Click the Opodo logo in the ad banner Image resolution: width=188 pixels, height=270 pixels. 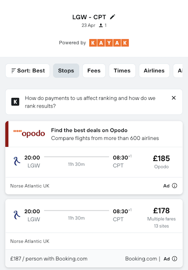click(29, 134)
